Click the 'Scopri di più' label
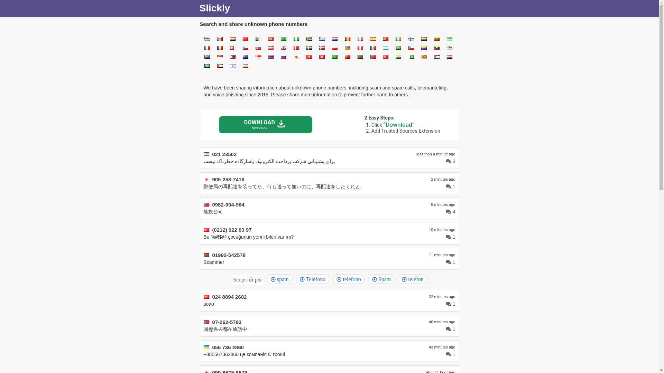664x373 pixels. [x=247, y=280]
